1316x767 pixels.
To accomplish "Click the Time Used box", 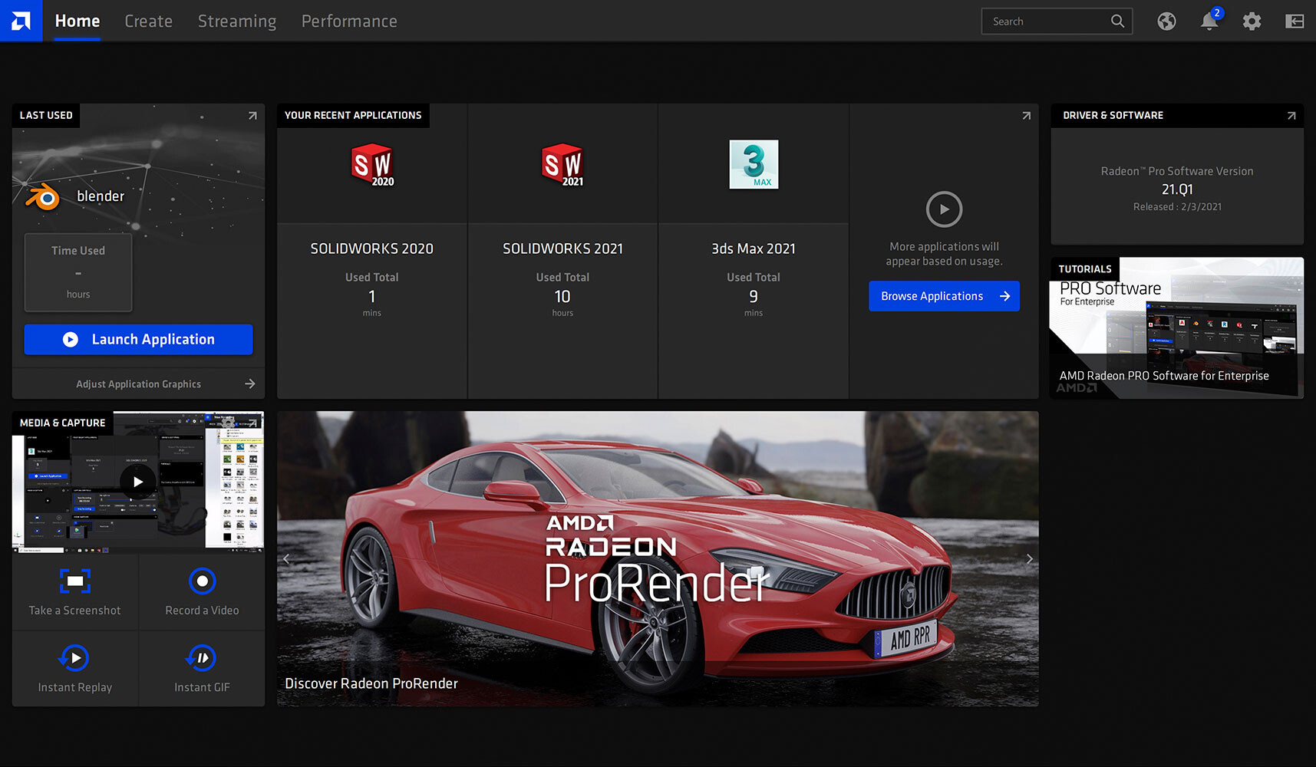I will (78, 272).
